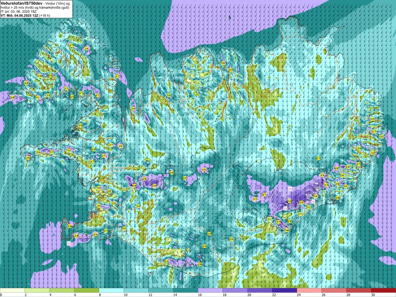Click the 0–2 m/s pale yellow legend swatch
Screen dimensions: 396x297
[x=12, y=291]
